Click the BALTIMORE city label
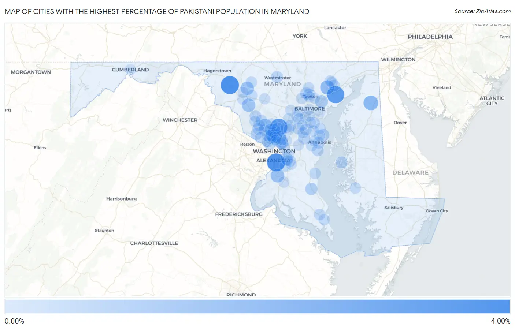This screenshot has height=329, width=515. click(x=310, y=109)
